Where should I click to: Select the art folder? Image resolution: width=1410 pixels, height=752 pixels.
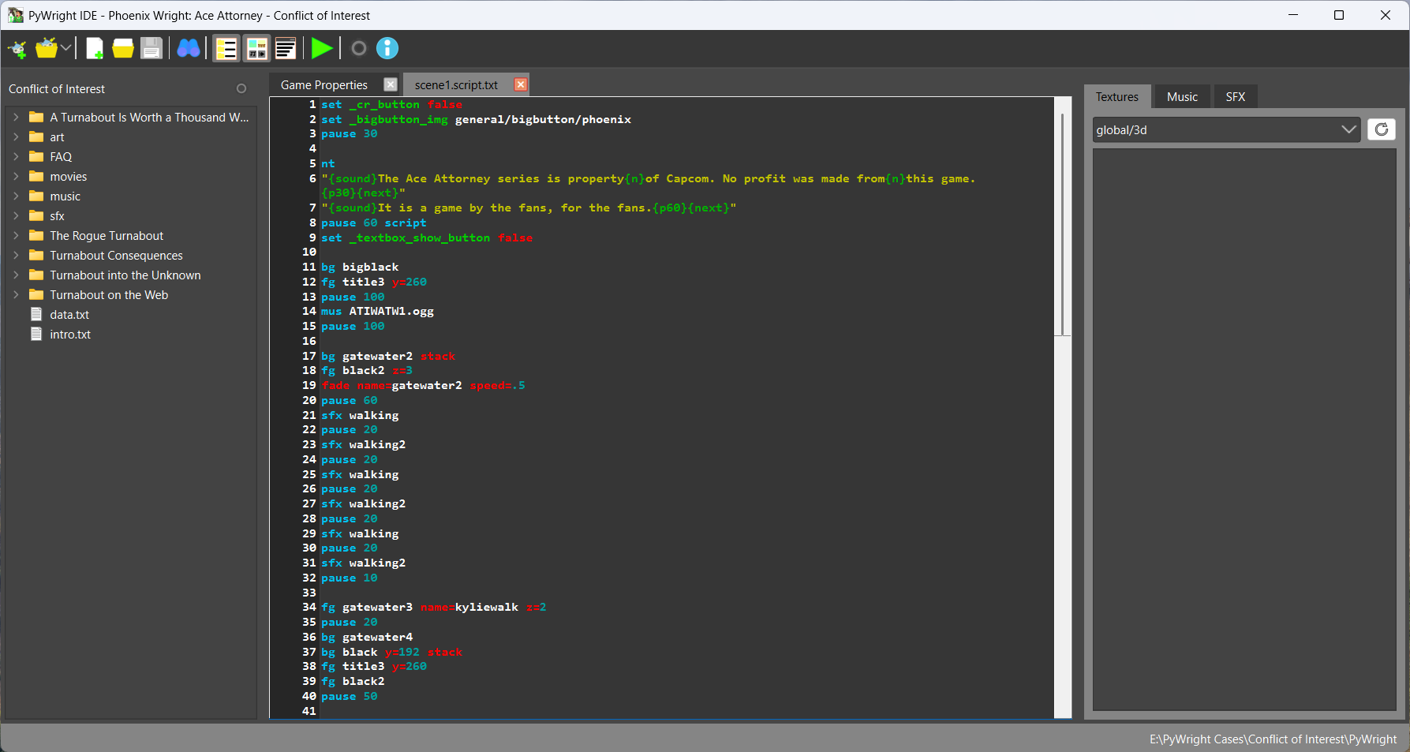coord(57,137)
